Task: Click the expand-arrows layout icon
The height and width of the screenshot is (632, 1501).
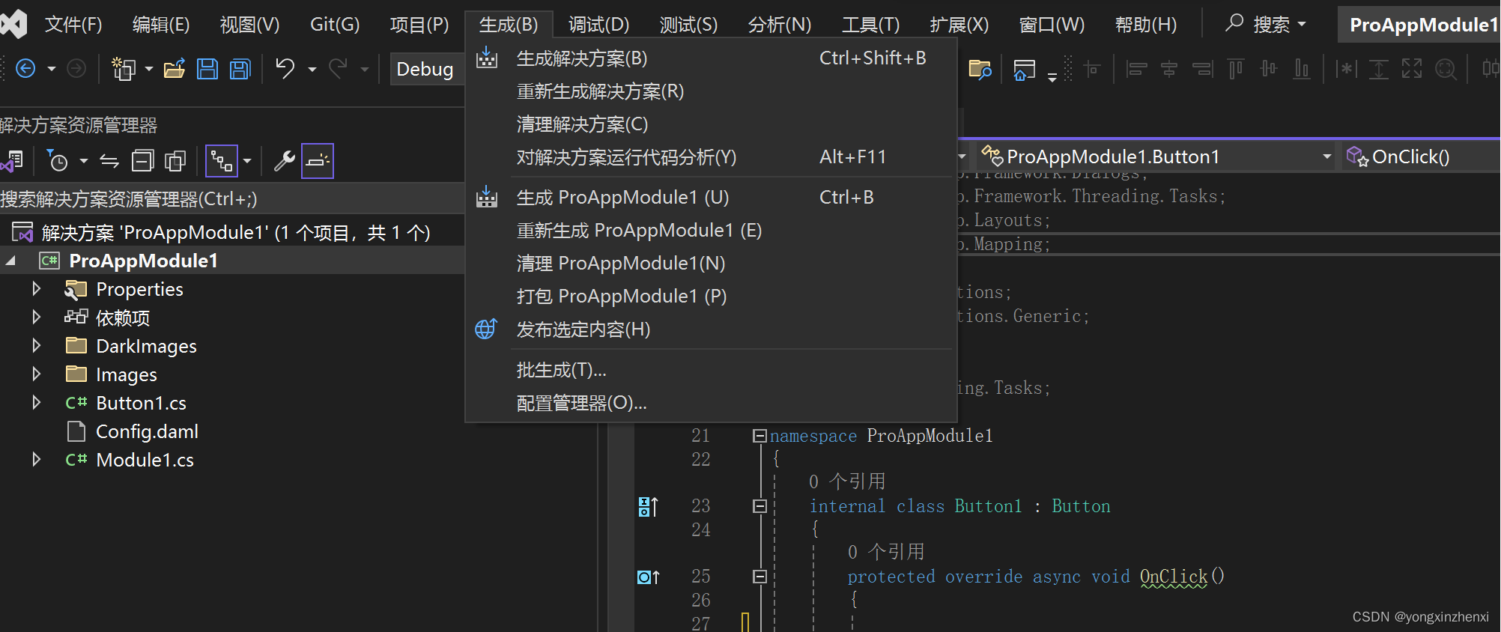Action: 1412,69
